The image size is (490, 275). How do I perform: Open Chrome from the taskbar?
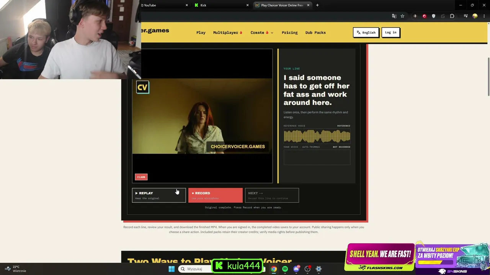[274, 269]
